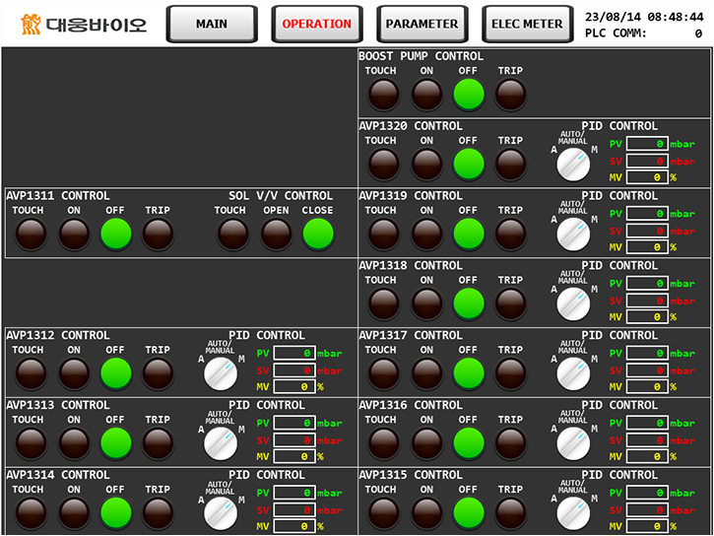The image size is (714, 536).
Task: Edit the AVP1319 SV setpoint field
Action: pyautogui.click(x=647, y=231)
